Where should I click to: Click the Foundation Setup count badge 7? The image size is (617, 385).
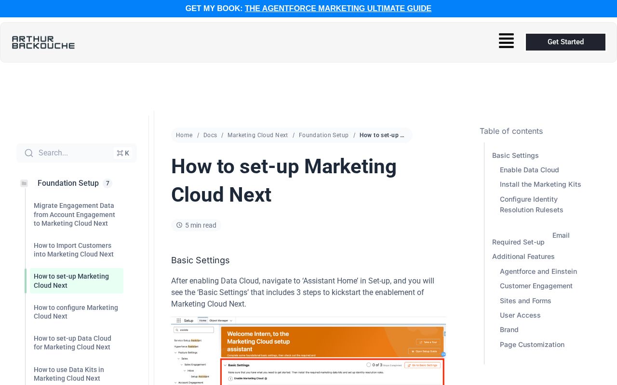[x=107, y=183]
